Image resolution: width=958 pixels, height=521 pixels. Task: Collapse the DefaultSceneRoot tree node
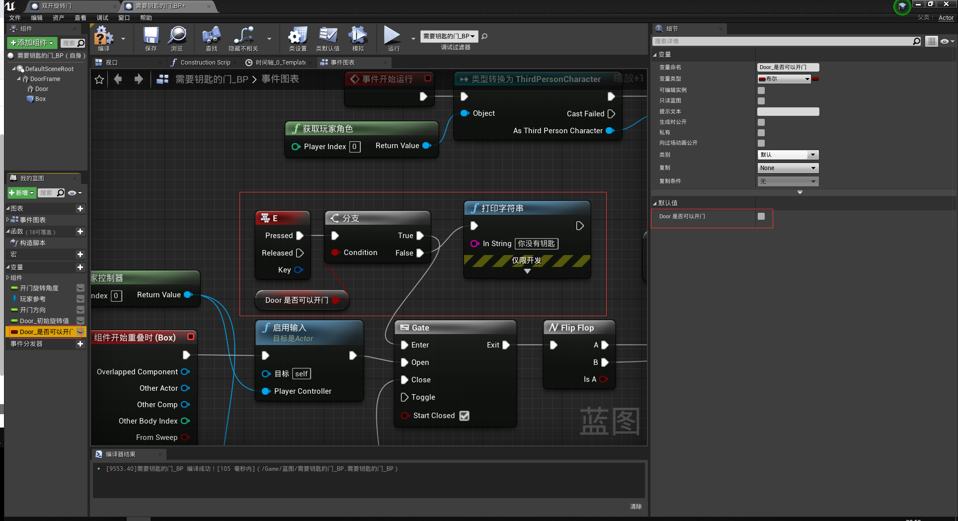[x=13, y=69]
